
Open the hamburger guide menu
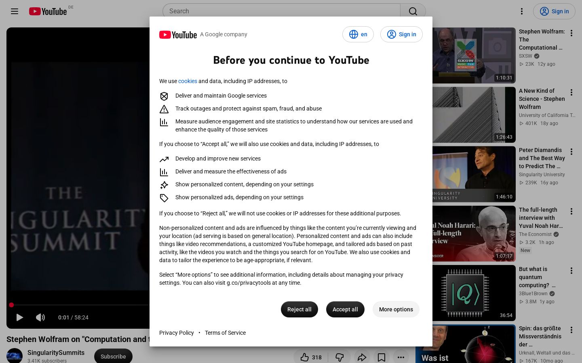[15, 11]
